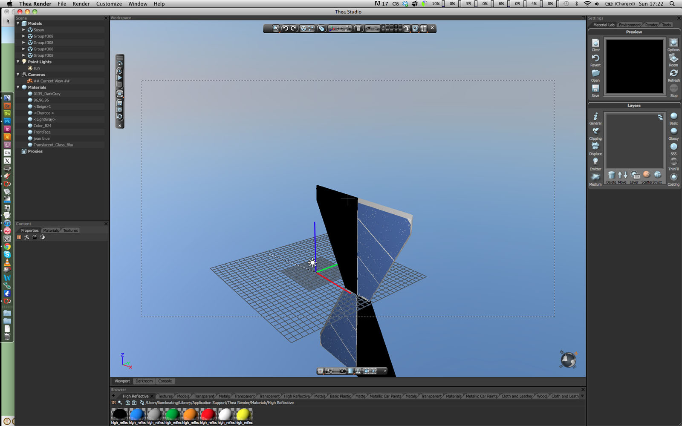Add a Coating material layer

click(673, 179)
